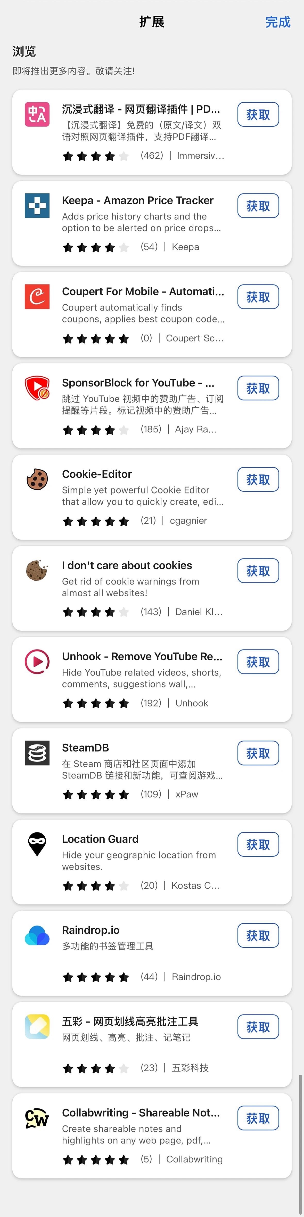
Task: Tap 完成 to close extensions page
Action: point(277,22)
